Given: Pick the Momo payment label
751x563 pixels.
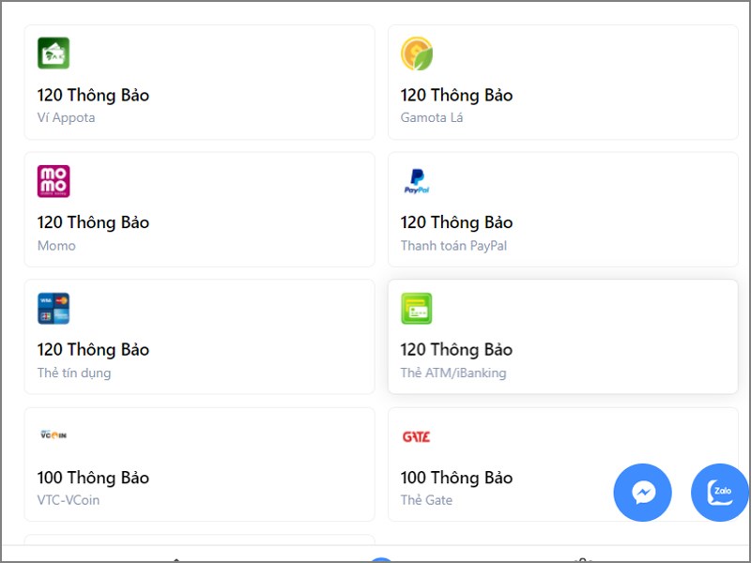Looking at the screenshot, I should click(56, 246).
